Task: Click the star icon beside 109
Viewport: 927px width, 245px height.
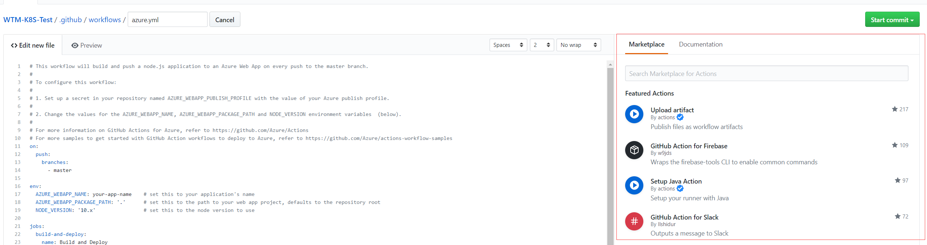Action: (895, 145)
